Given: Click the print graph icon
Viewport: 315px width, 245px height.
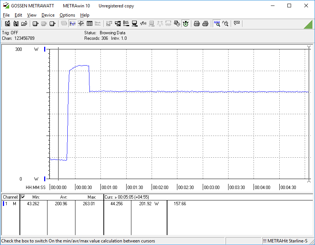Looking at the screenshot, I should (197, 24).
